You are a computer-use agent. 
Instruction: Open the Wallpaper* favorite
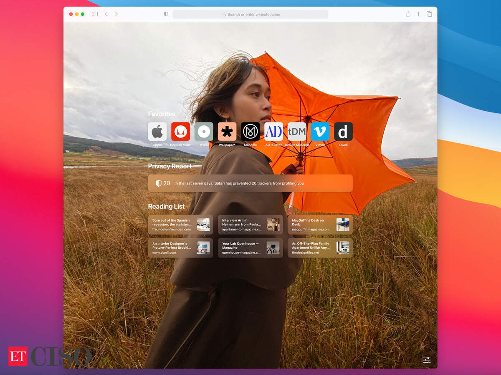click(227, 132)
